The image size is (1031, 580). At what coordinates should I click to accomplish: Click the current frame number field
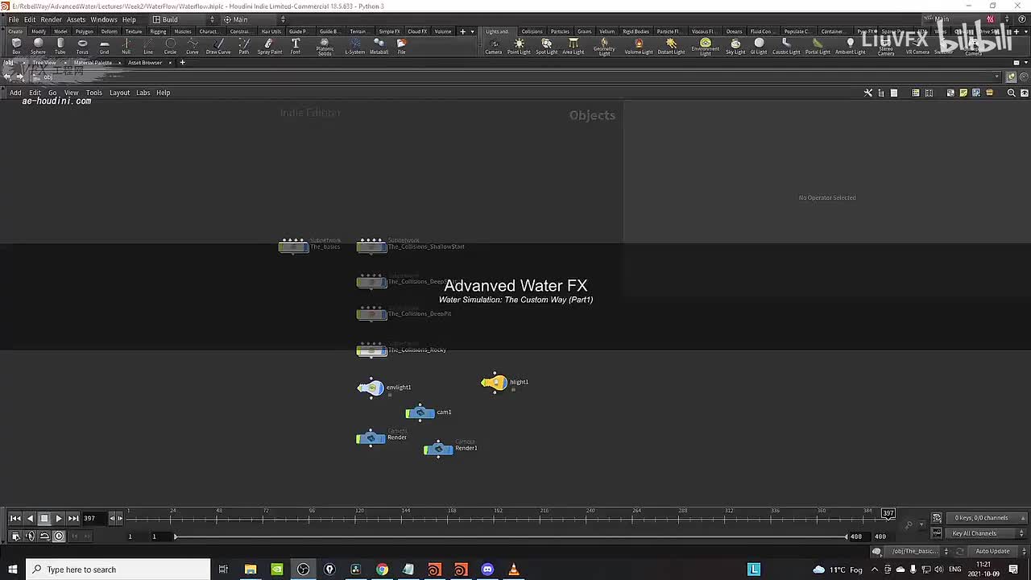click(x=93, y=518)
